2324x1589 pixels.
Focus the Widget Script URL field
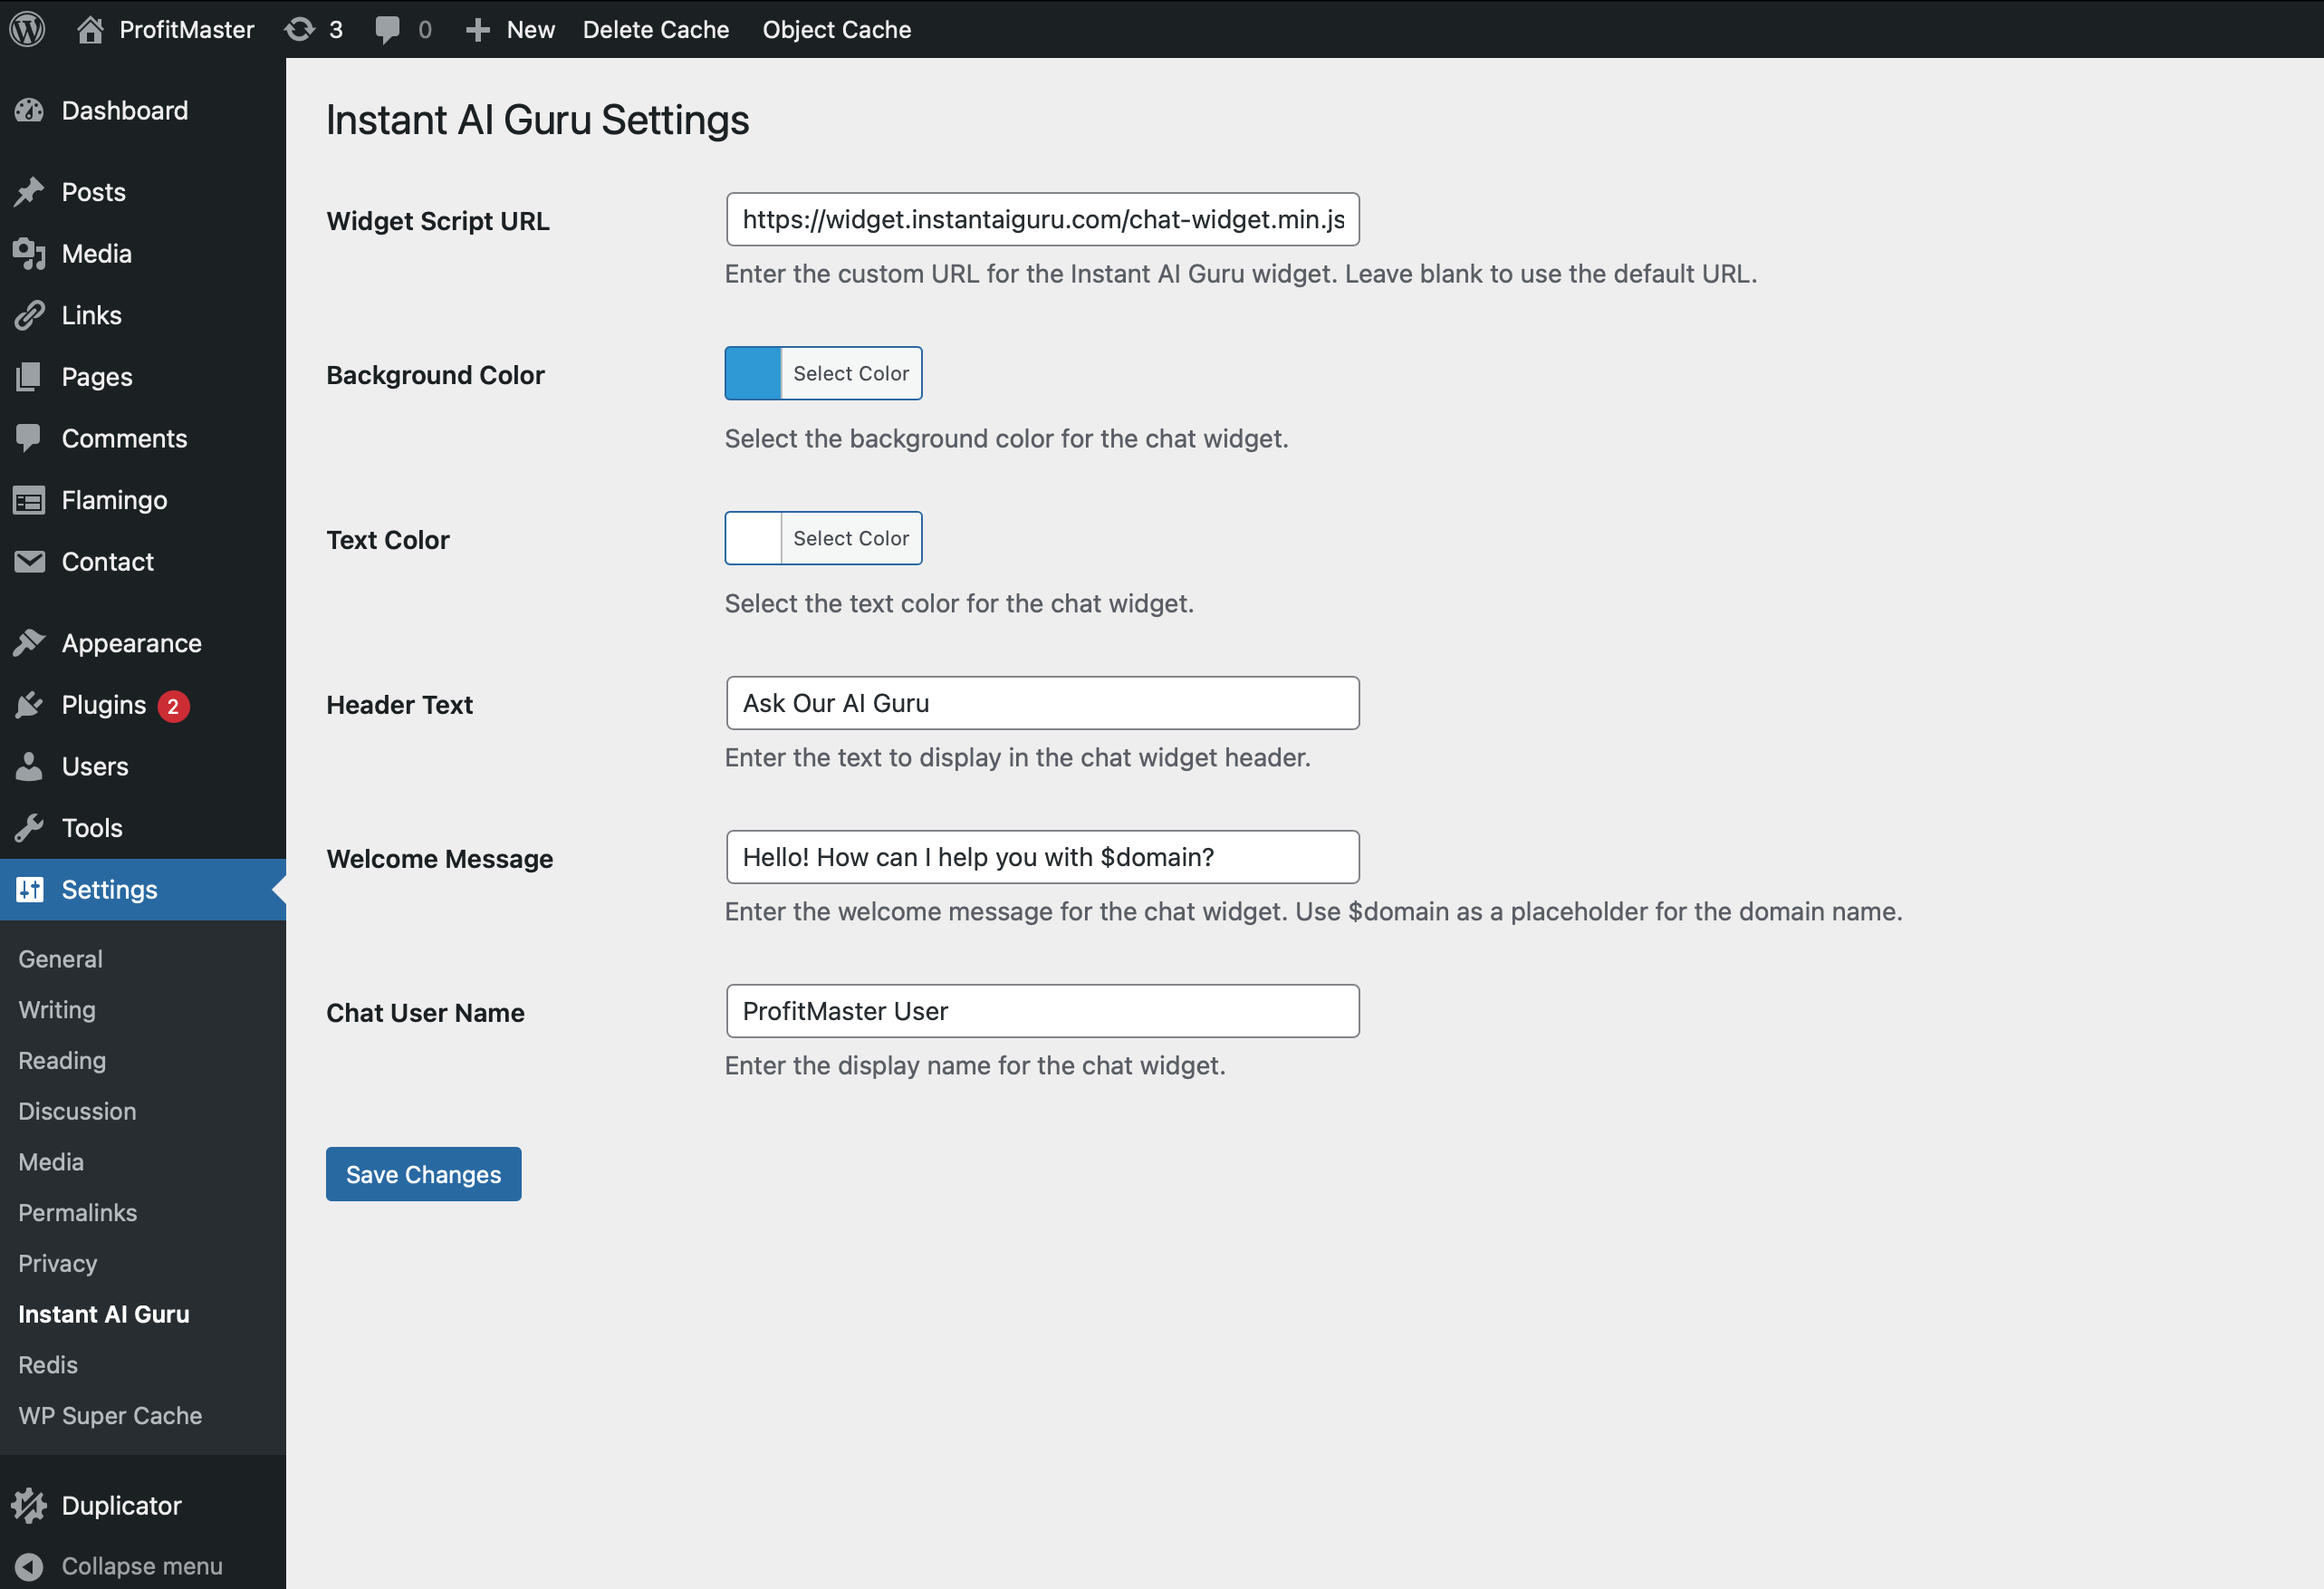coord(1043,219)
